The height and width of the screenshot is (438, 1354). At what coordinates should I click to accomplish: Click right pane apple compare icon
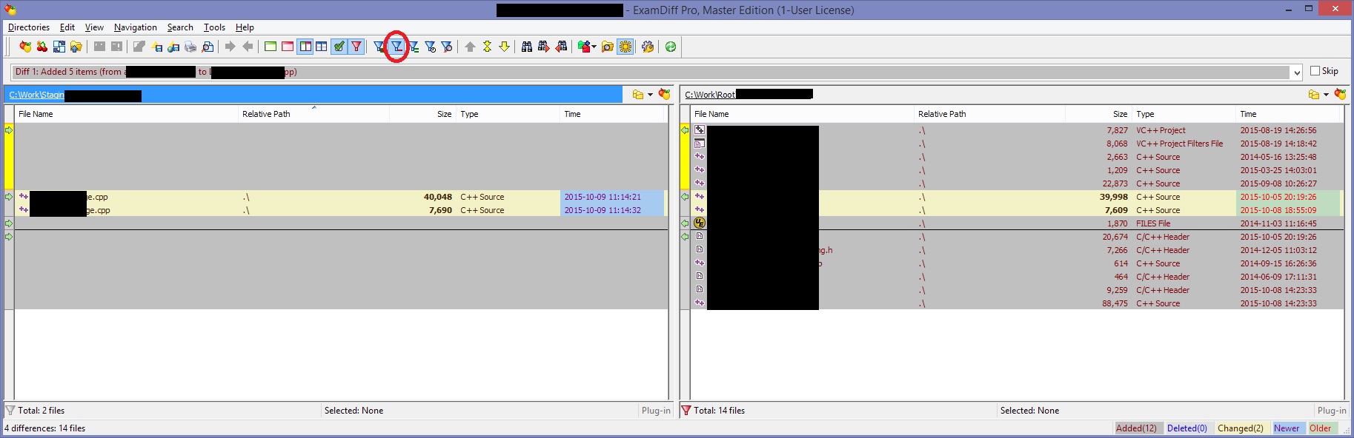pos(1340,94)
